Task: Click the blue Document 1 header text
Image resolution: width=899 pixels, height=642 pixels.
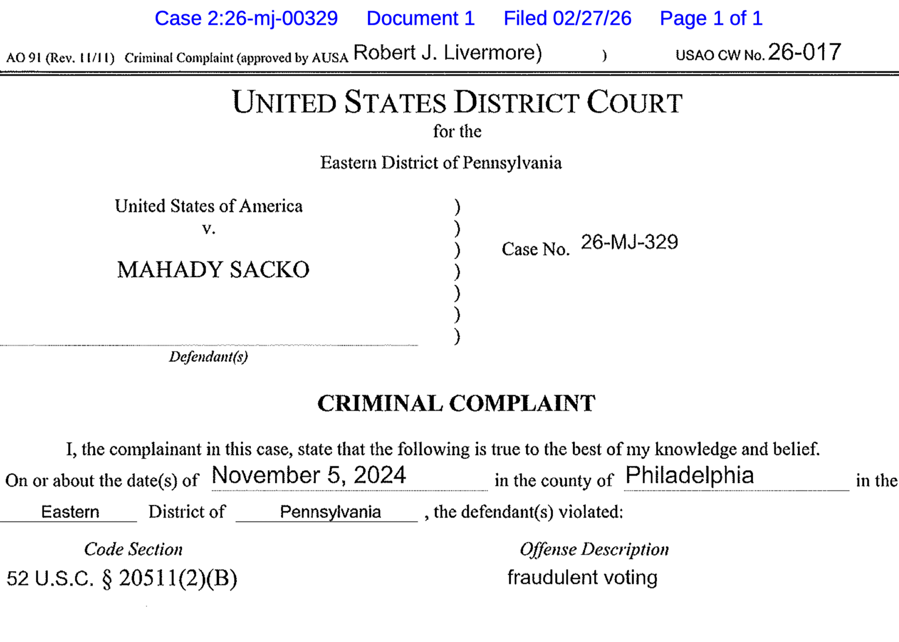Action: pos(420,19)
